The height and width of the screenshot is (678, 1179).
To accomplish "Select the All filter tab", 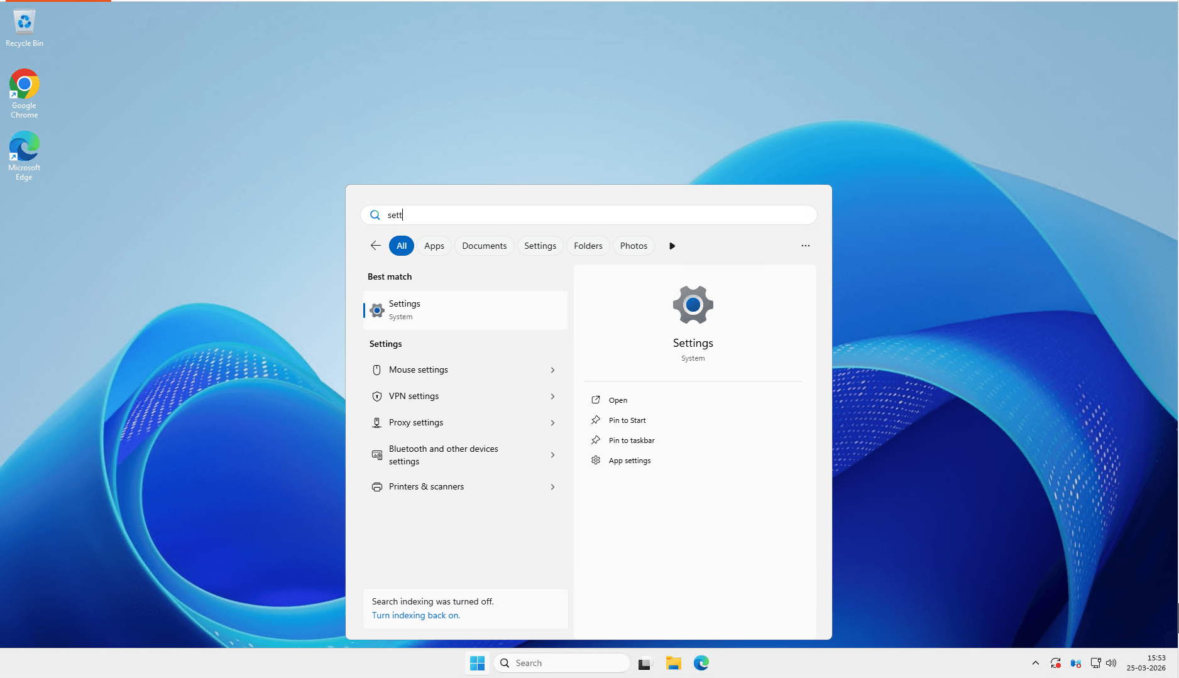I will 402,246.
